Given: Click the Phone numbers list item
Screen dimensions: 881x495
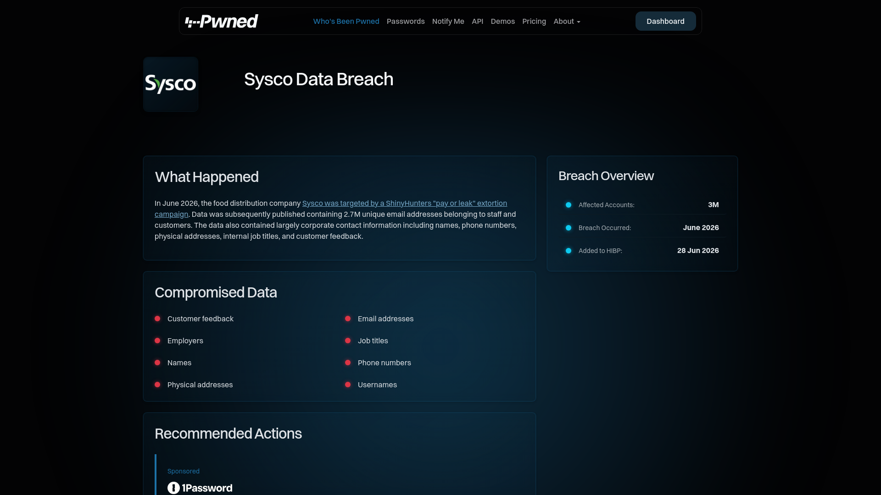Looking at the screenshot, I should point(384,363).
